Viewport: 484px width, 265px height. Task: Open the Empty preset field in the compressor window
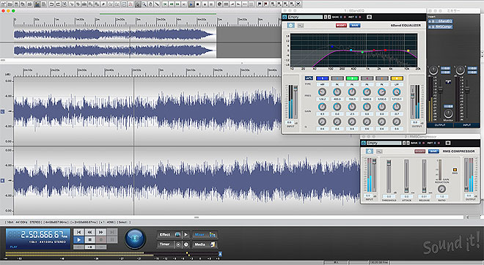pos(384,143)
